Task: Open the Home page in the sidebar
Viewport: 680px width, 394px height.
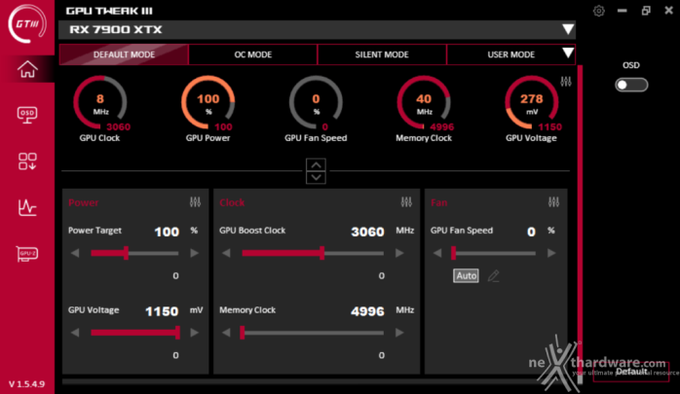Action: point(27,69)
